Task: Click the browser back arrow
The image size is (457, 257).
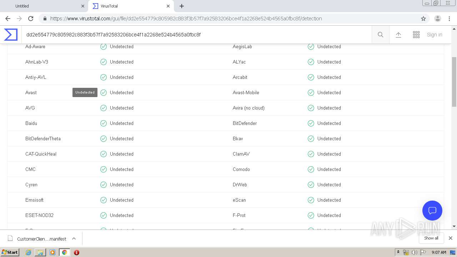Action: (x=8, y=19)
